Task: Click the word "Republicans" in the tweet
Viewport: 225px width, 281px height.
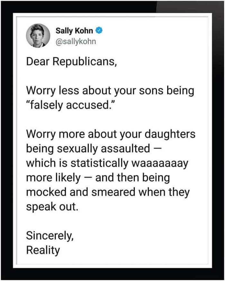Action: pos(85,61)
